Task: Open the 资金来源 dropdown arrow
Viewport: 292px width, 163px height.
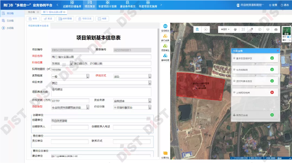Action: coord(150,101)
